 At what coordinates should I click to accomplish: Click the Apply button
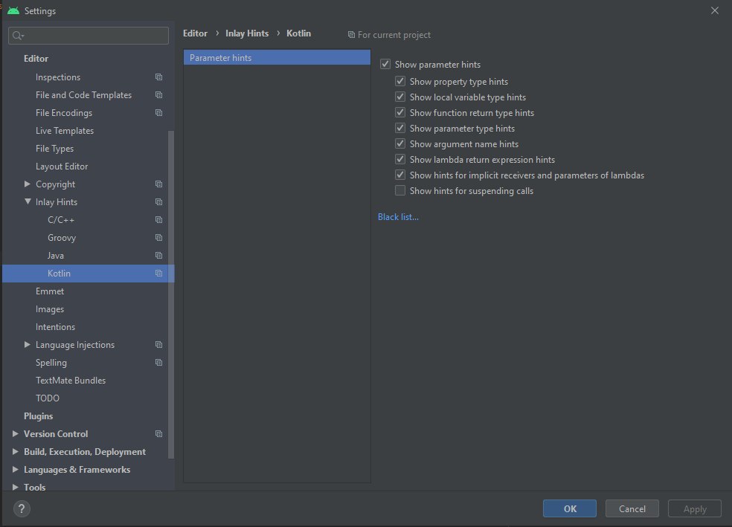click(695, 508)
